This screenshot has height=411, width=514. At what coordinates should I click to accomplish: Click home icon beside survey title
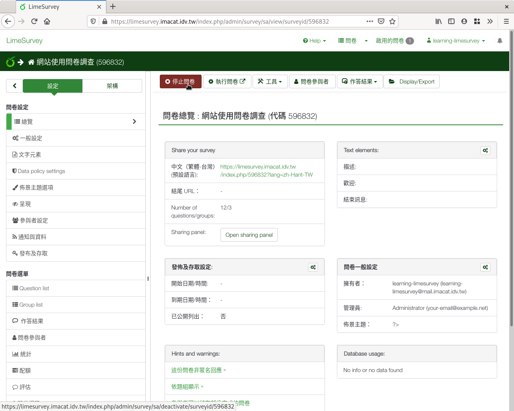(x=31, y=62)
